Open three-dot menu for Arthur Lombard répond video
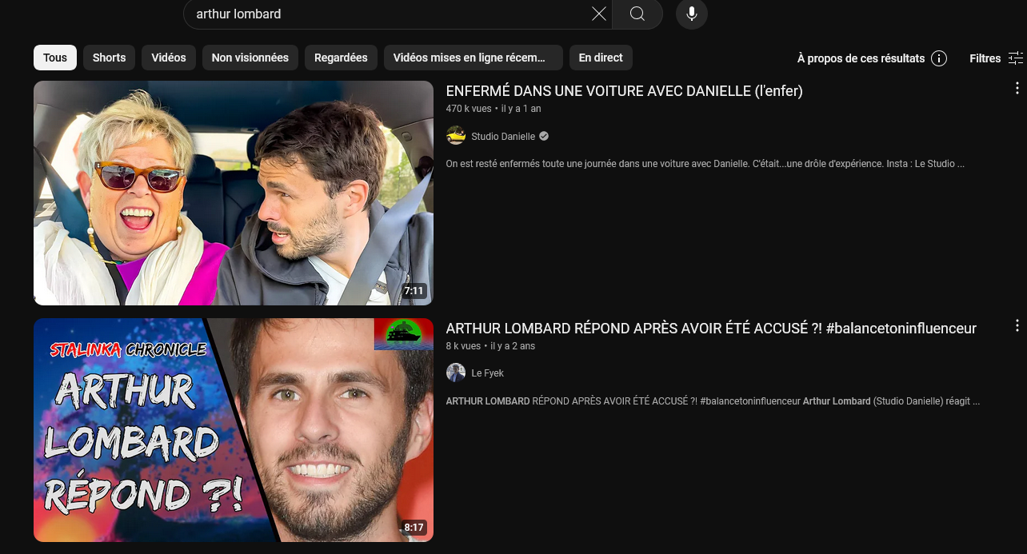This screenshot has height=554, width=1027. 1017,325
